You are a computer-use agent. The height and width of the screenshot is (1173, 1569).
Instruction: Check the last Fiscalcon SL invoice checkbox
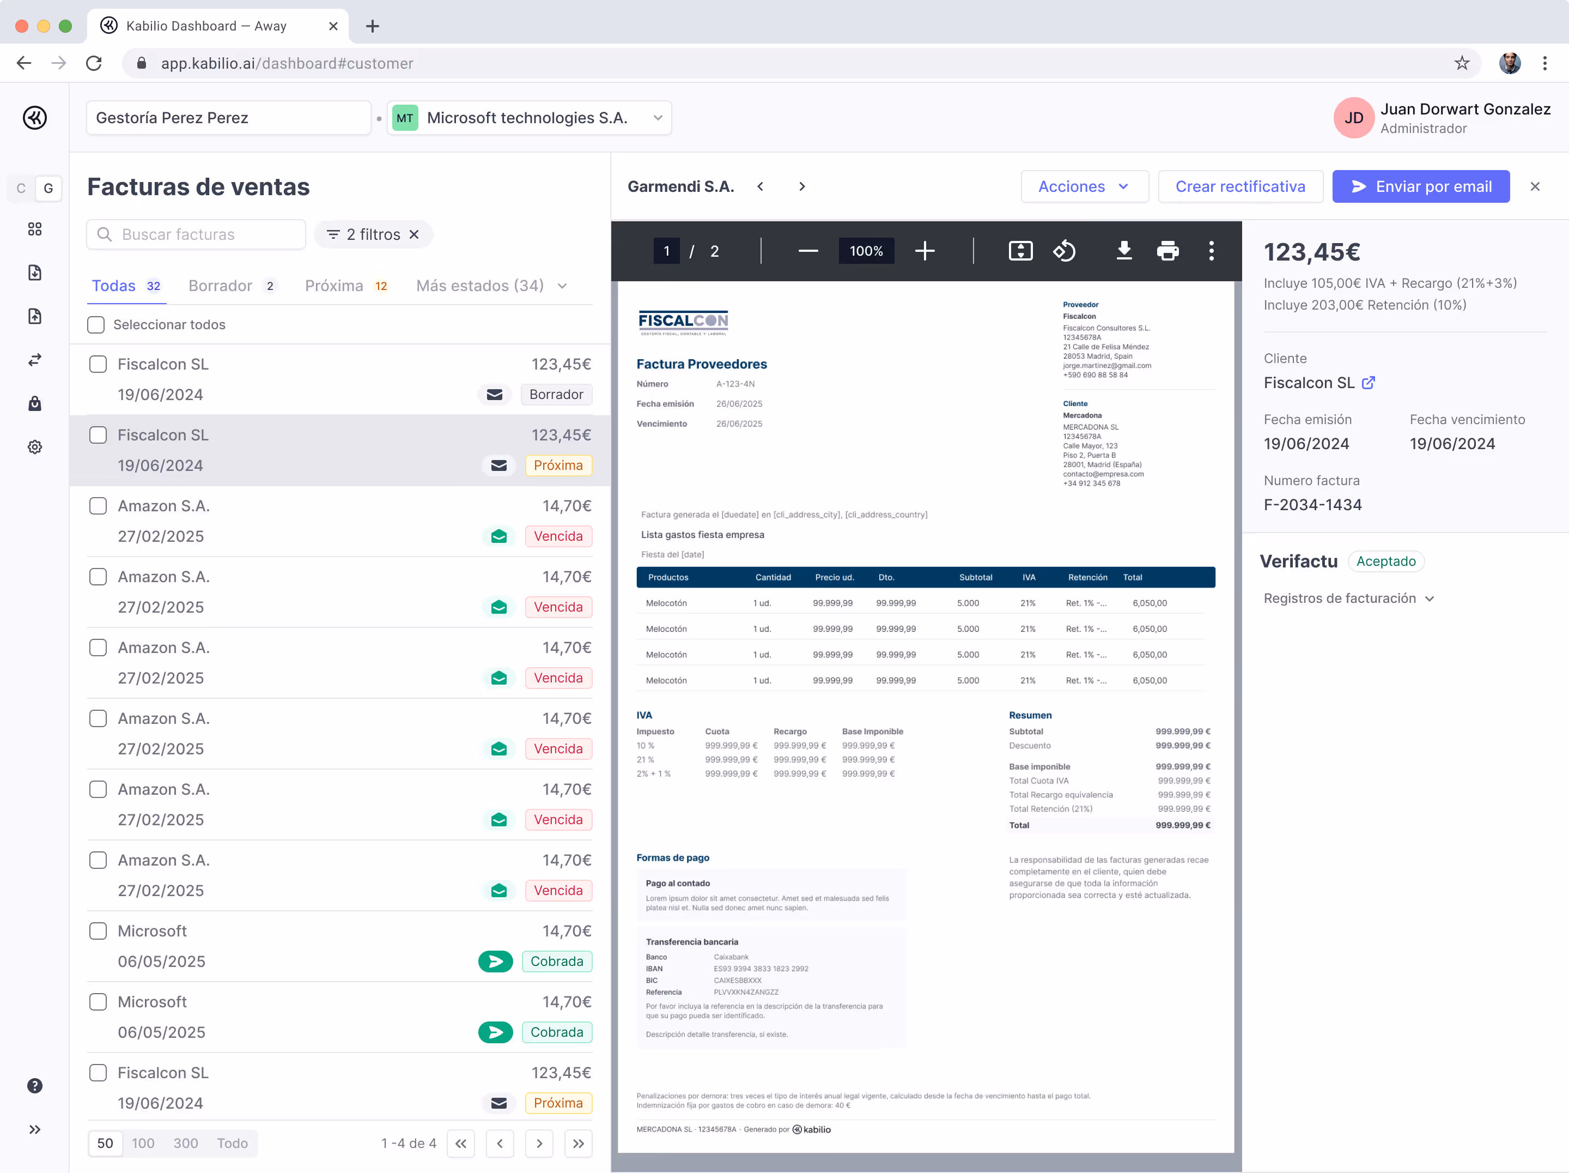click(98, 1072)
